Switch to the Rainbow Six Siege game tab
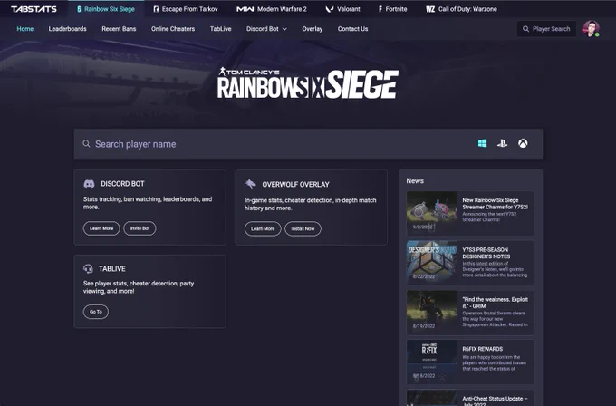616x406 pixels. click(106, 9)
